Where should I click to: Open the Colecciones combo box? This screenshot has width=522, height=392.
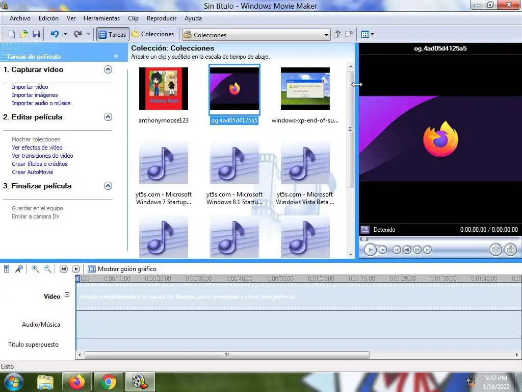[x=256, y=35]
